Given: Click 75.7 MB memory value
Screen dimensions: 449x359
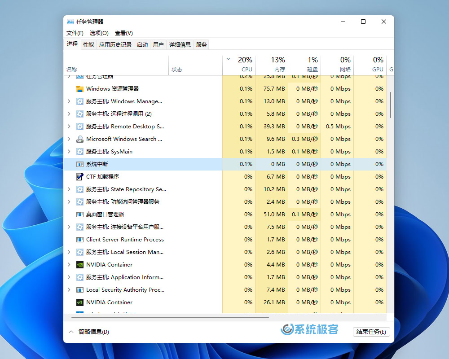Looking at the screenshot, I should [274, 89].
